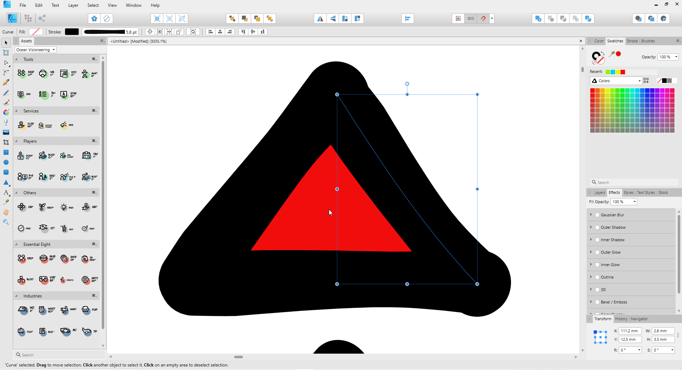
Task: Click the Align Top button
Action: [243, 32]
